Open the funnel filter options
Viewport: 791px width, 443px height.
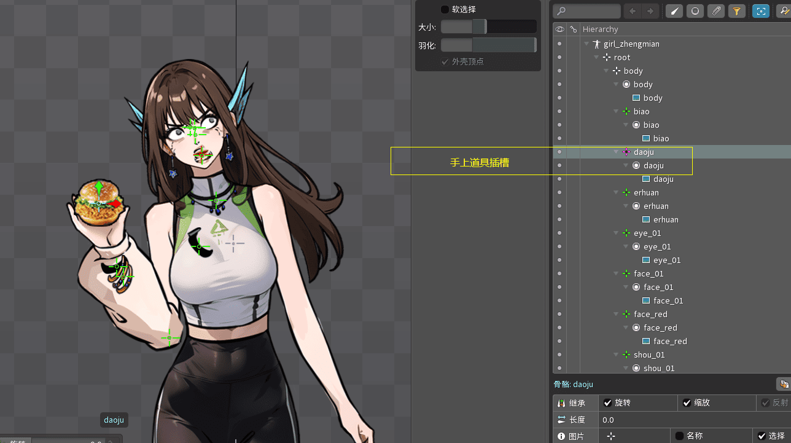(736, 11)
